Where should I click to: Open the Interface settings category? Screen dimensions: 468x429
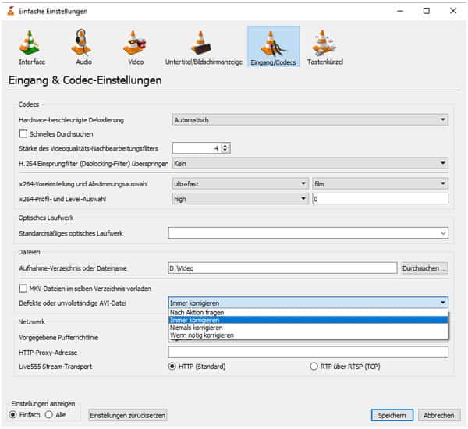pos(32,47)
